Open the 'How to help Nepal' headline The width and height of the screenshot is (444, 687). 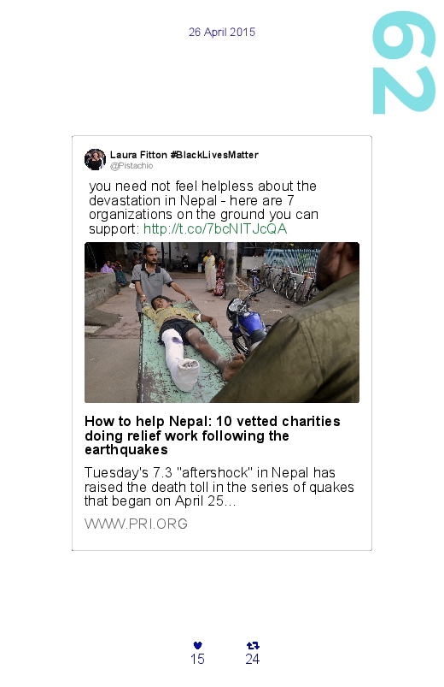(x=213, y=435)
